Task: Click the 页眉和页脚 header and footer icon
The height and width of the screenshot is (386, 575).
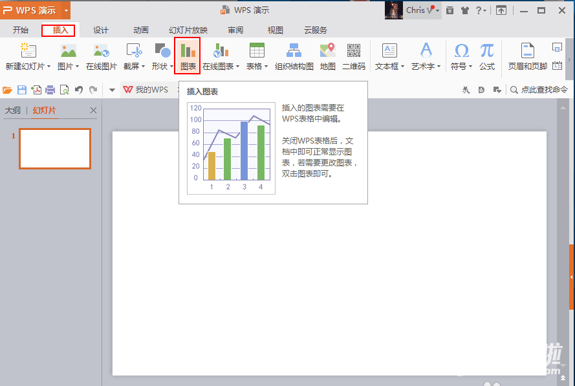Action: point(527,56)
